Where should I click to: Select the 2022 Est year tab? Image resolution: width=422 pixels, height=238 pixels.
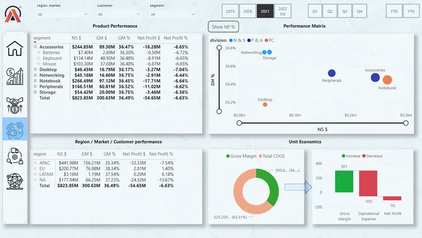282,11
